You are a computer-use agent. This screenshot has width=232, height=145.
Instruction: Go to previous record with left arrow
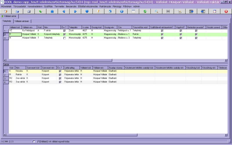64,12
